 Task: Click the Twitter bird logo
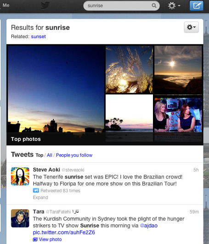[45, 6]
